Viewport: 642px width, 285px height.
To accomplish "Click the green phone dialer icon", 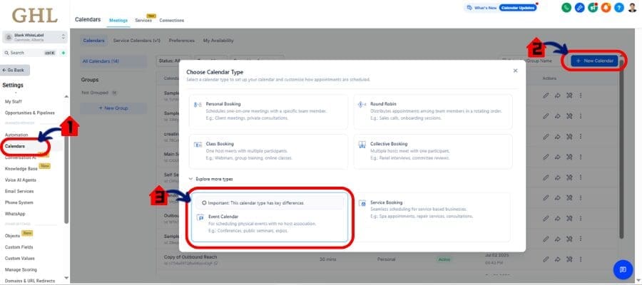I will pyautogui.click(x=566, y=7).
